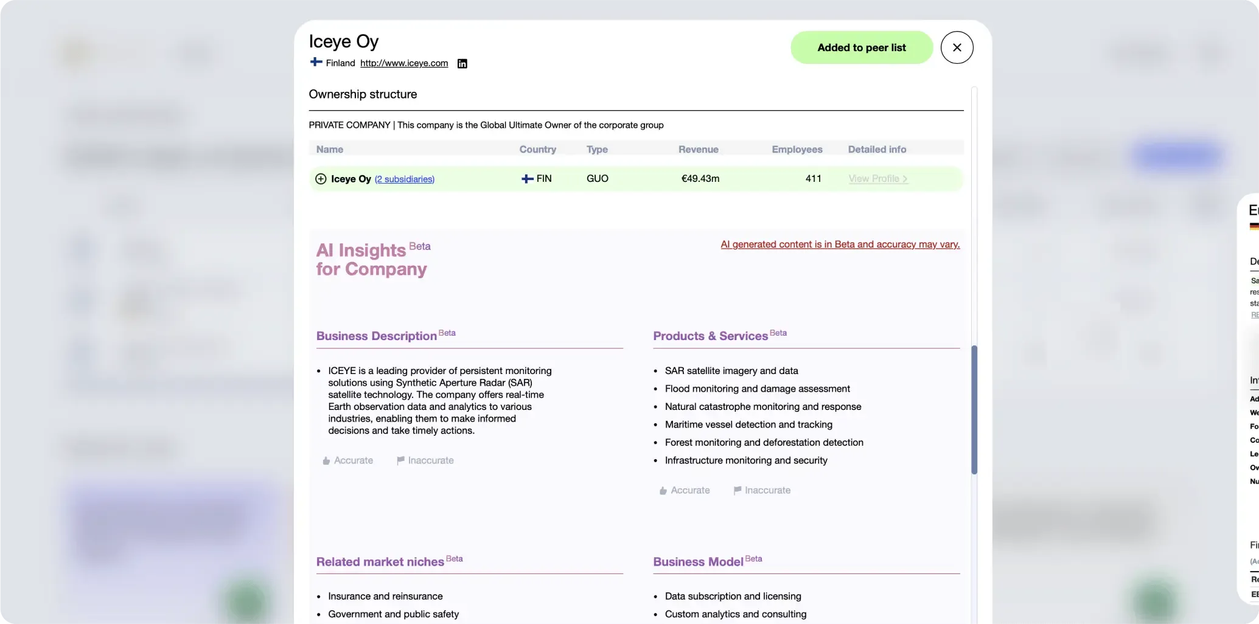
Task: Click the FIN flag in the ownership table row
Action: click(x=526, y=178)
